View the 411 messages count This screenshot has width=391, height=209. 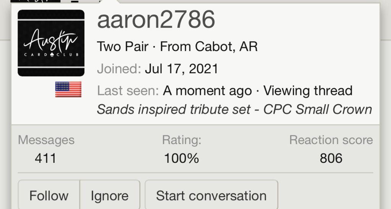click(45, 158)
